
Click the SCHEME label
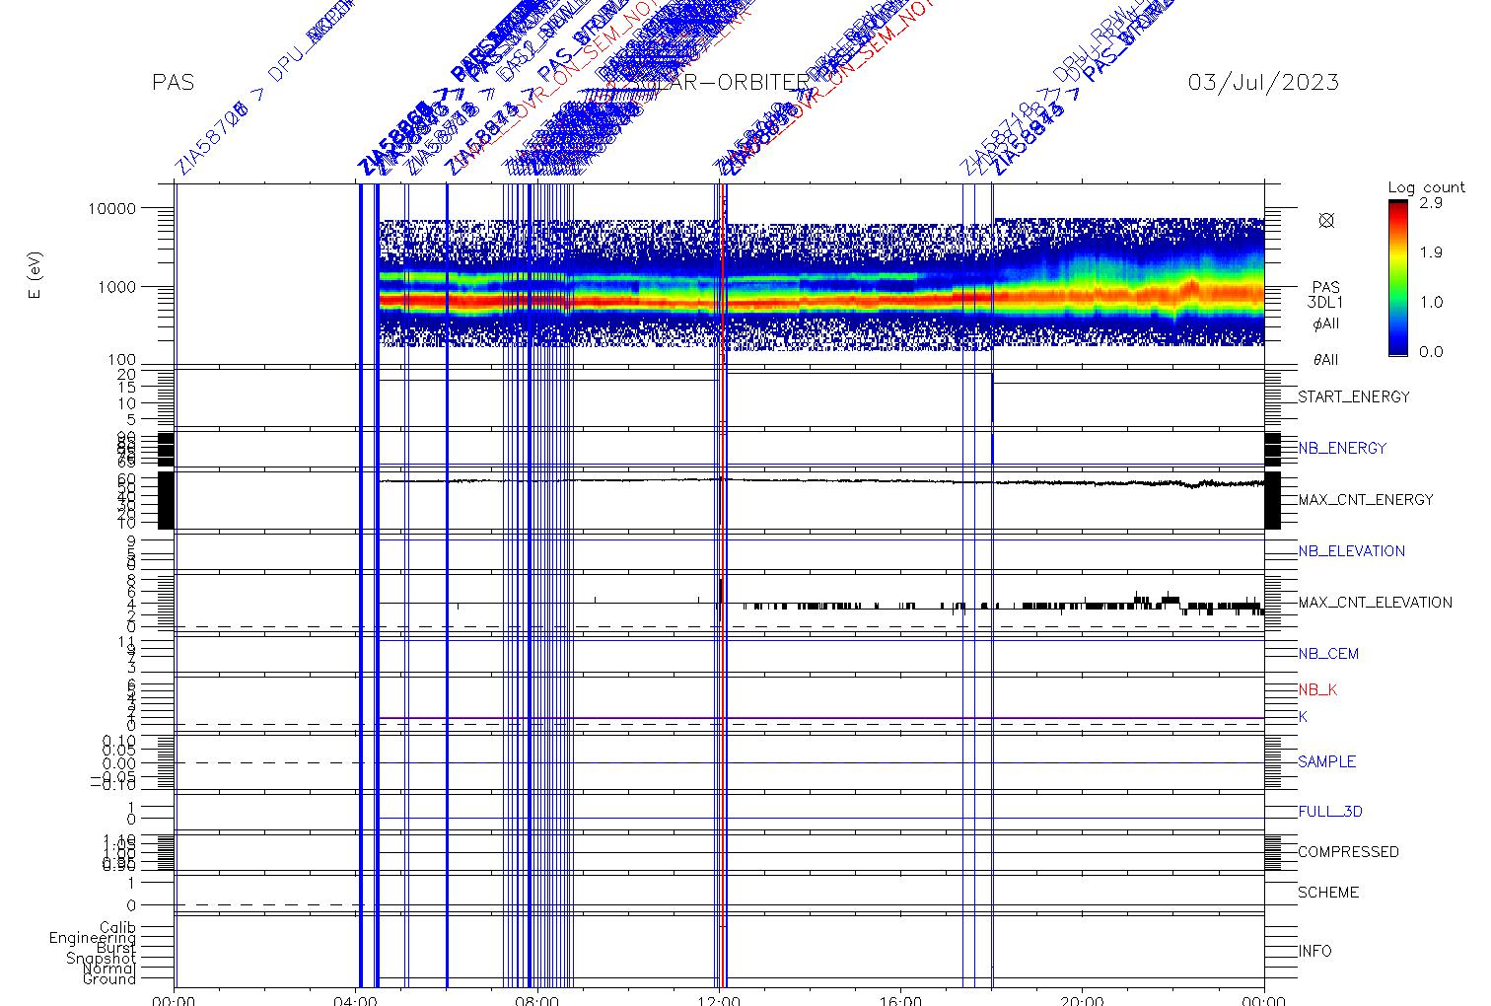tap(1327, 892)
